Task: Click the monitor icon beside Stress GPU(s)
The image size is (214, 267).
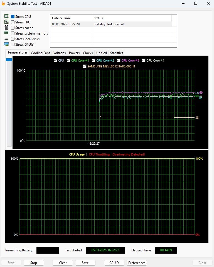Action: (6, 44)
